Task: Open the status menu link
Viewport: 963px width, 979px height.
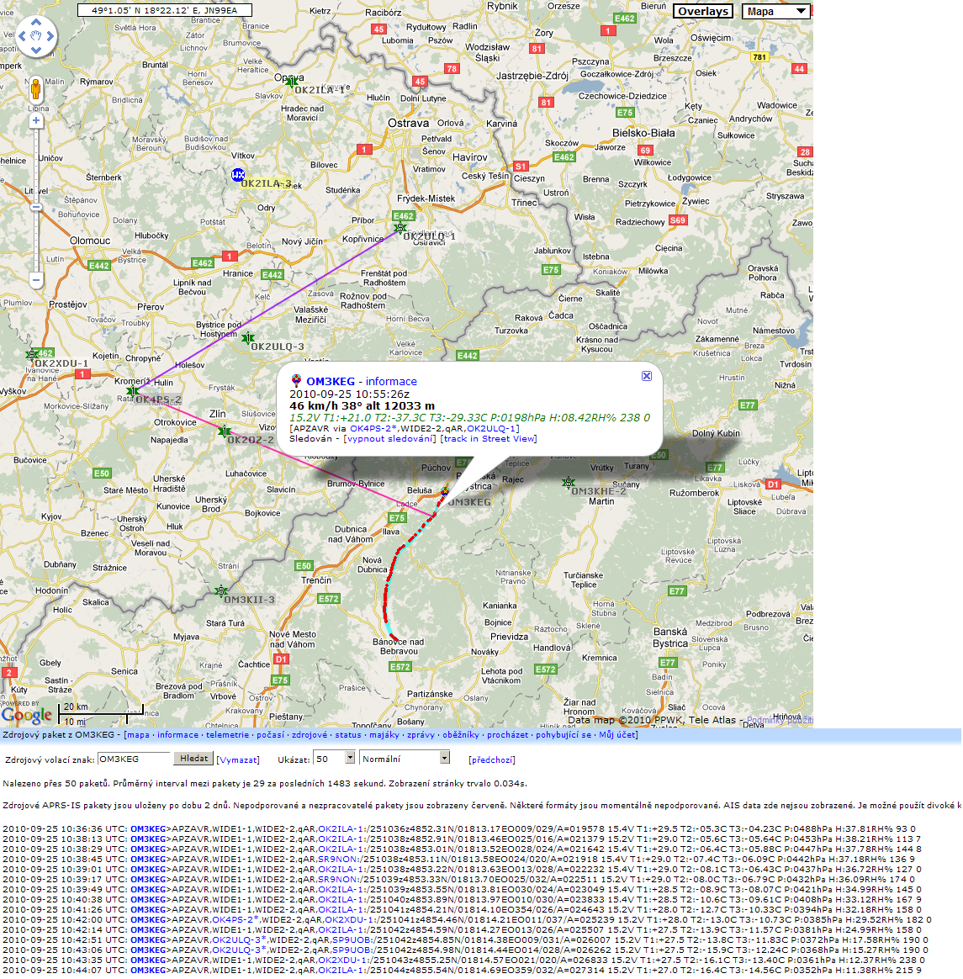Action: [348, 735]
